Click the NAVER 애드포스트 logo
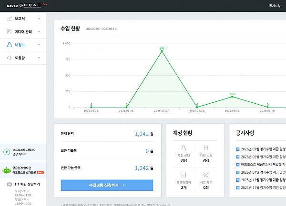Viewport: 286px width, 206px height. click(24, 6)
